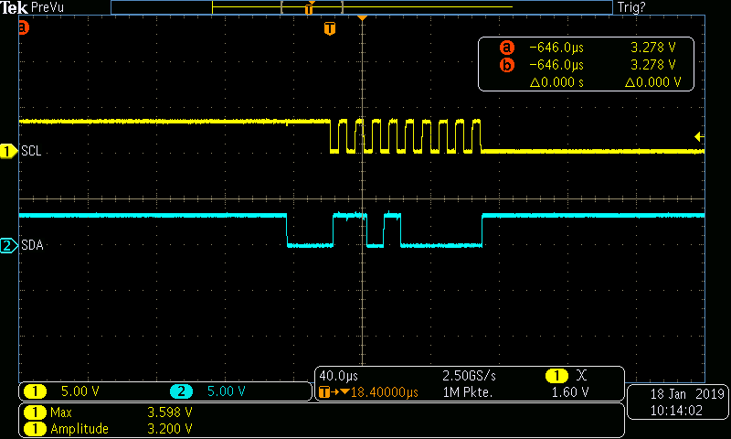Viewport: 731px width, 439px height.
Task: Click the 1.60 V trigger level readout
Action: click(x=570, y=392)
